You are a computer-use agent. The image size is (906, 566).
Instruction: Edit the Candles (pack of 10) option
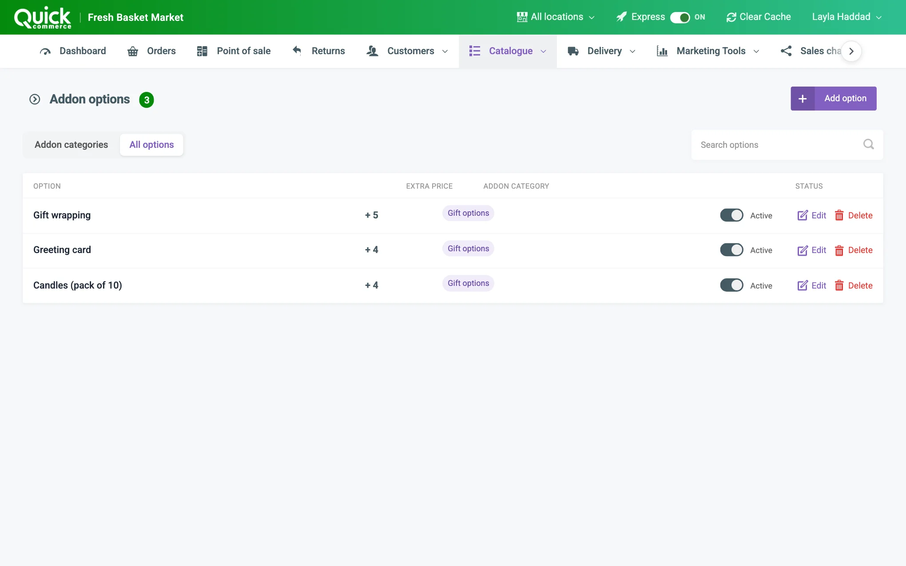click(812, 285)
